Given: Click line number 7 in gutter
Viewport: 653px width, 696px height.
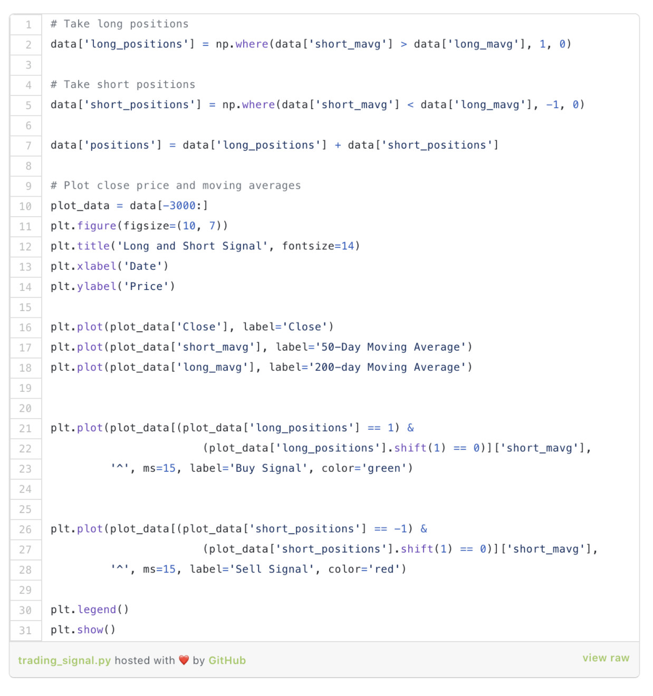Looking at the screenshot, I should tap(28, 146).
